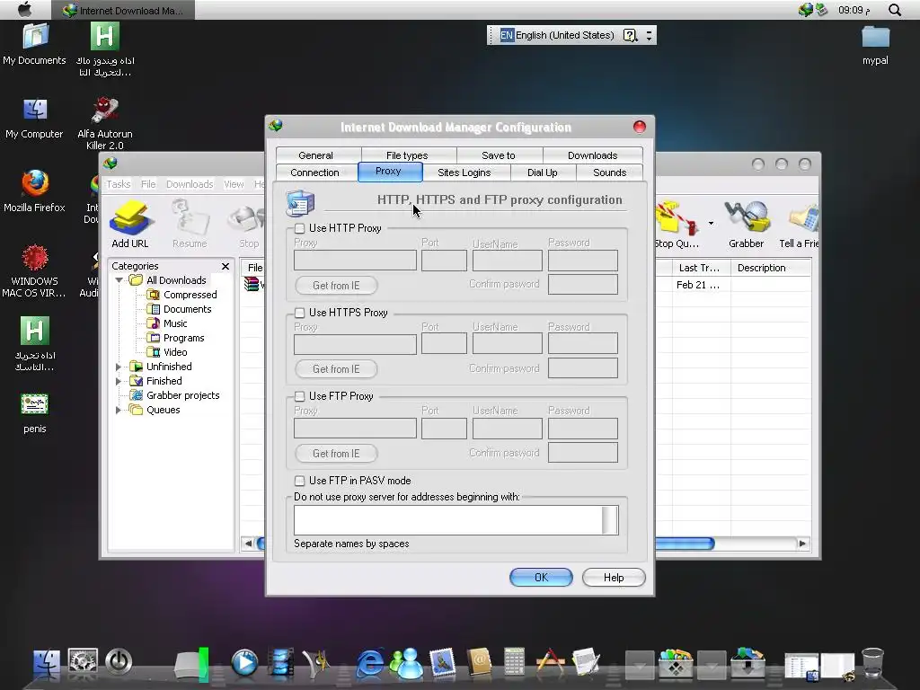
Task: Select the penis desktop icon
Action: 35,413
